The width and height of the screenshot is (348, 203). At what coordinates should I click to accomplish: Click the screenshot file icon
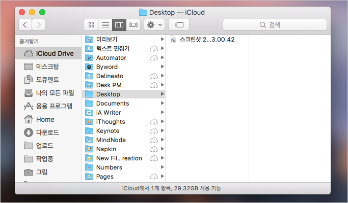(173, 40)
